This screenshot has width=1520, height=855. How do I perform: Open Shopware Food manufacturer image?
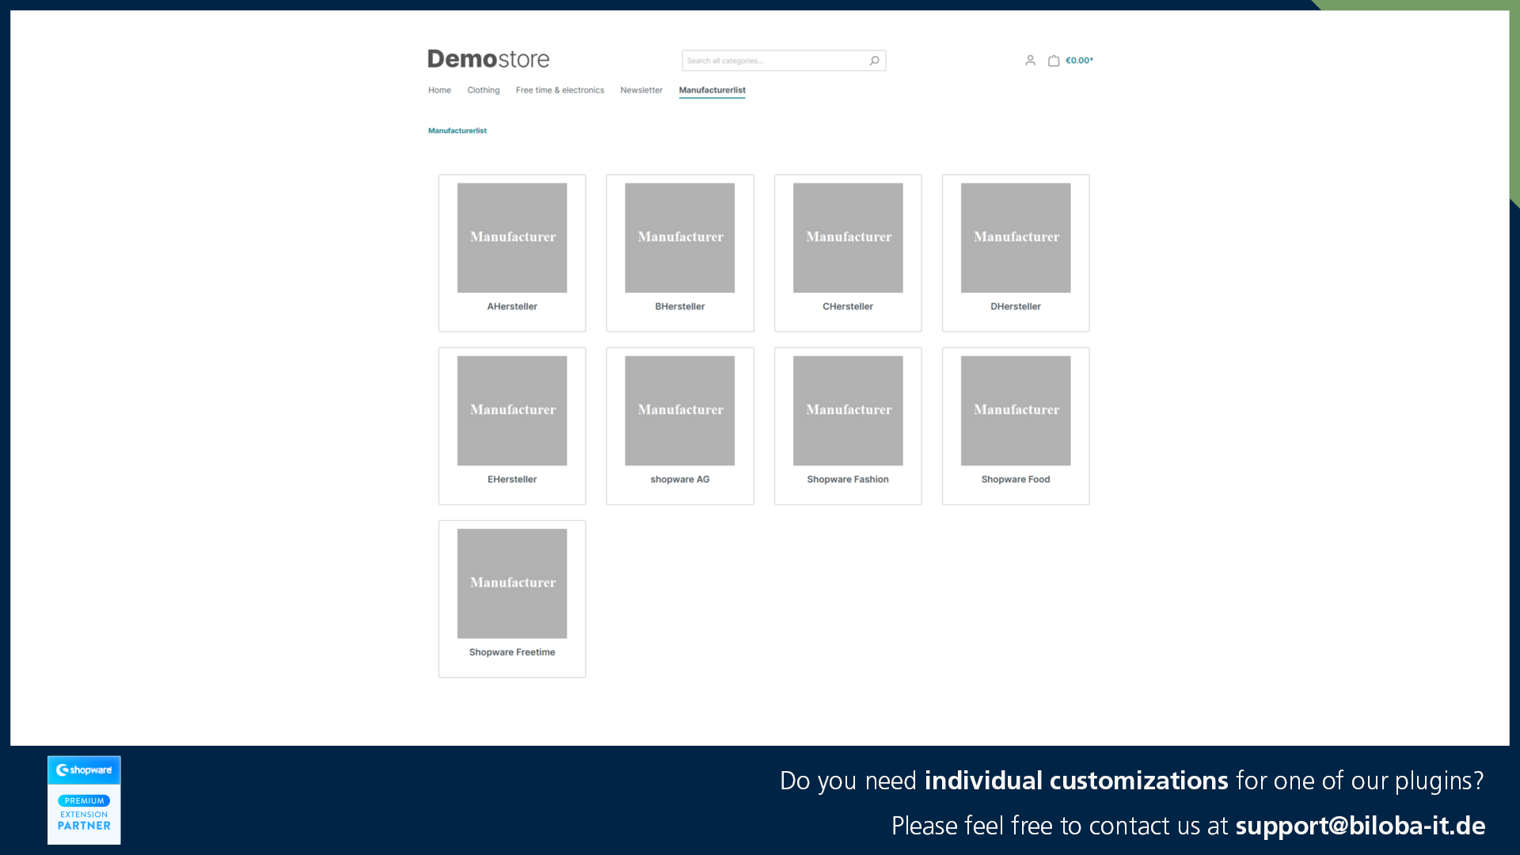coord(1016,411)
